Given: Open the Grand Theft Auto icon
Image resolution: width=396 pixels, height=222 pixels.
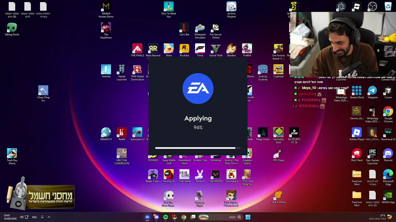Looking at the screenshot, I should pyautogui.click(x=216, y=50).
